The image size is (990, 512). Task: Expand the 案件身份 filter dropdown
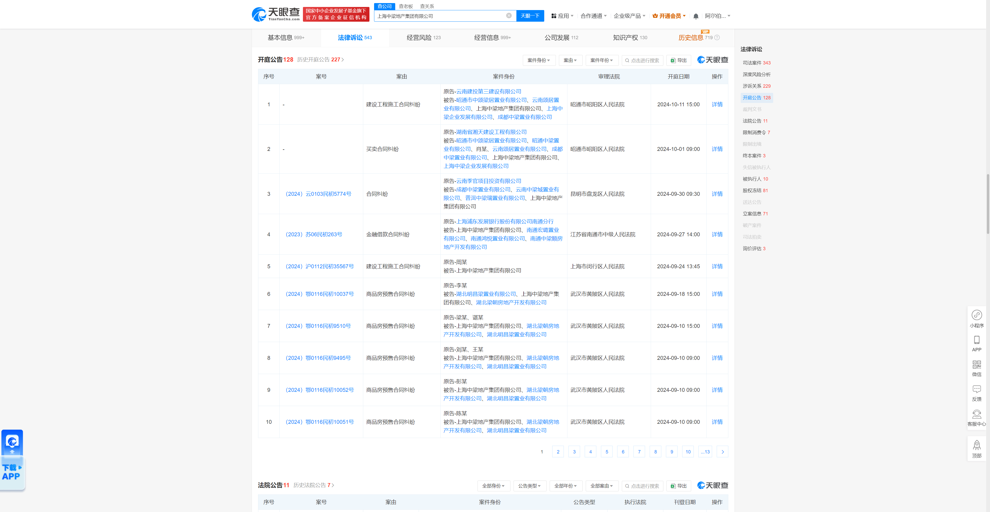[539, 60]
